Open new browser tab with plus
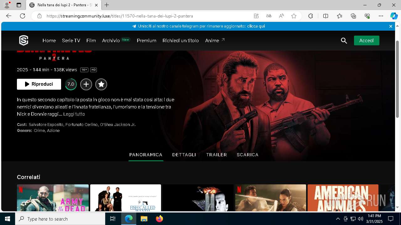 [x=107, y=5]
